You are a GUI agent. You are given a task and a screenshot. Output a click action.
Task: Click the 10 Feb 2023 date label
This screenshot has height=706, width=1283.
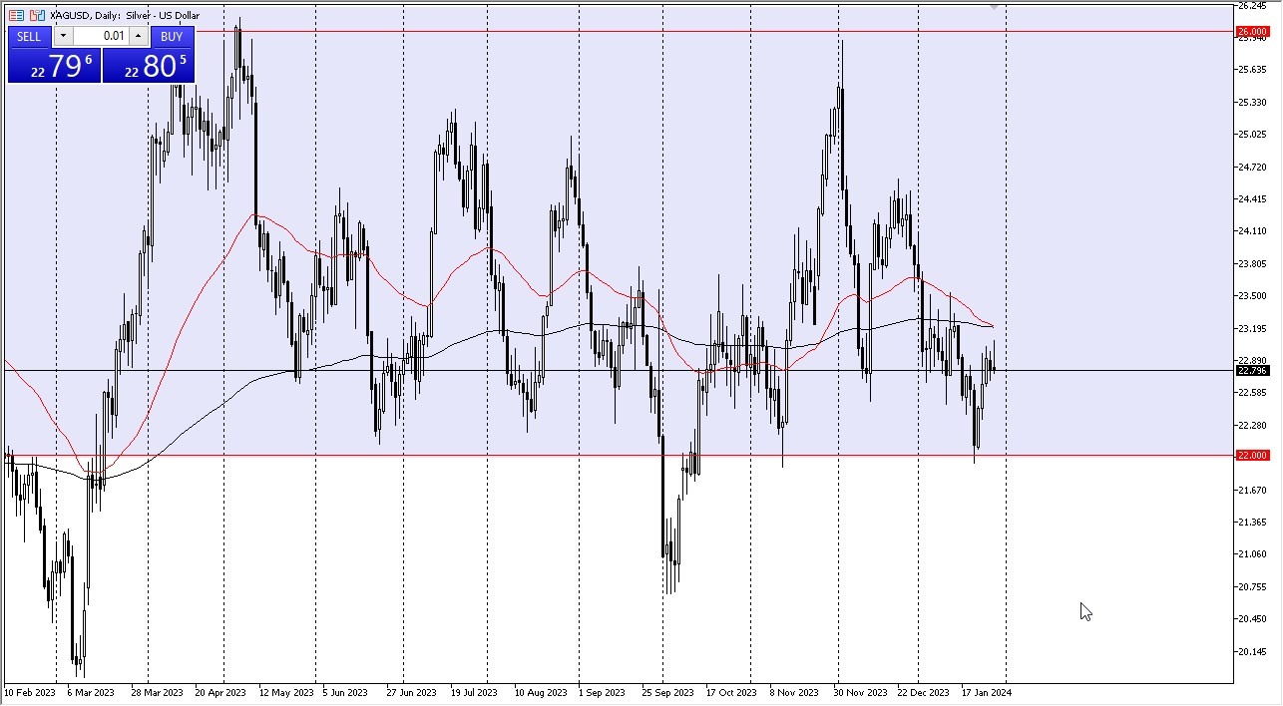[x=29, y=692]
